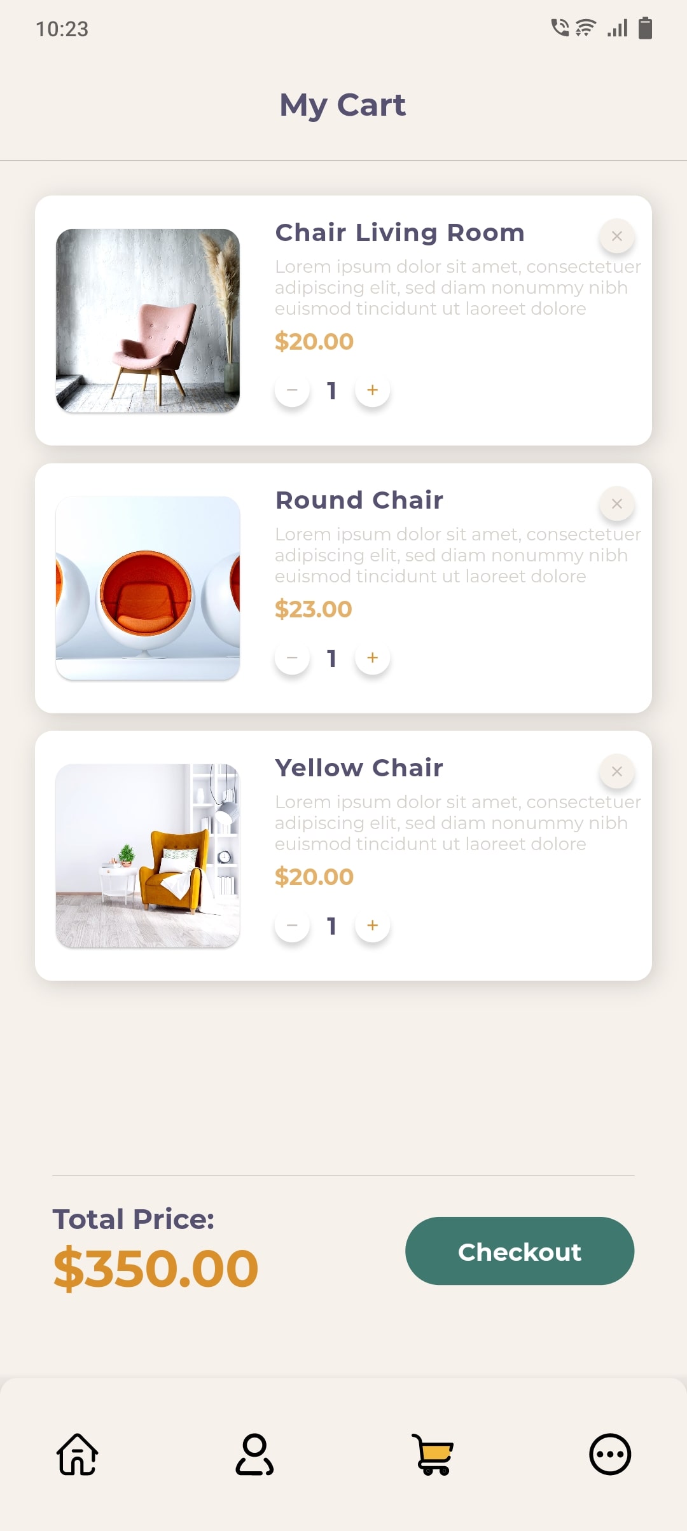Remove Yellow Chair from cart
Screen dimensions: 687x1531
616,772
